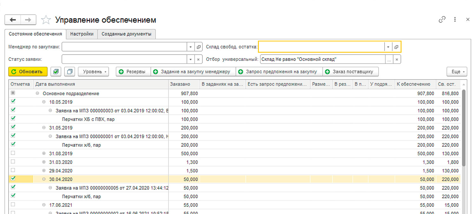Open the Менеджер по закупкам dropdown
This screenshot has height=214, width=476.
(x=190, y=47)
